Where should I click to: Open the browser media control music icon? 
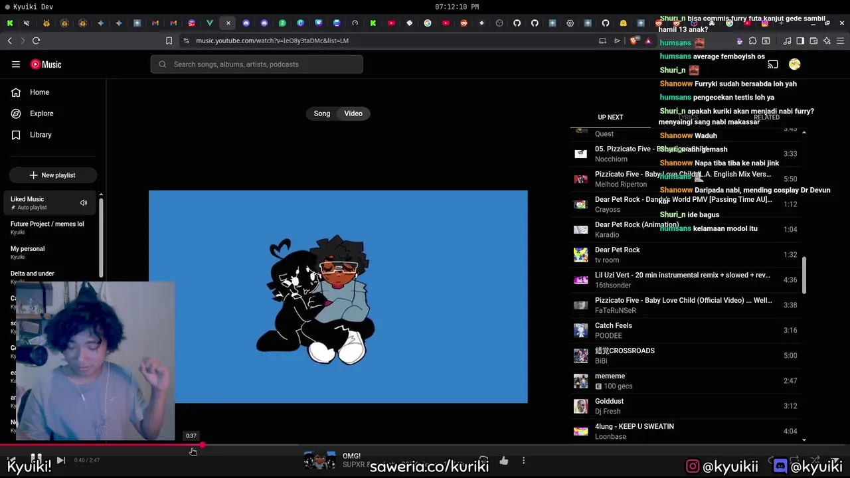pos(787,40)
